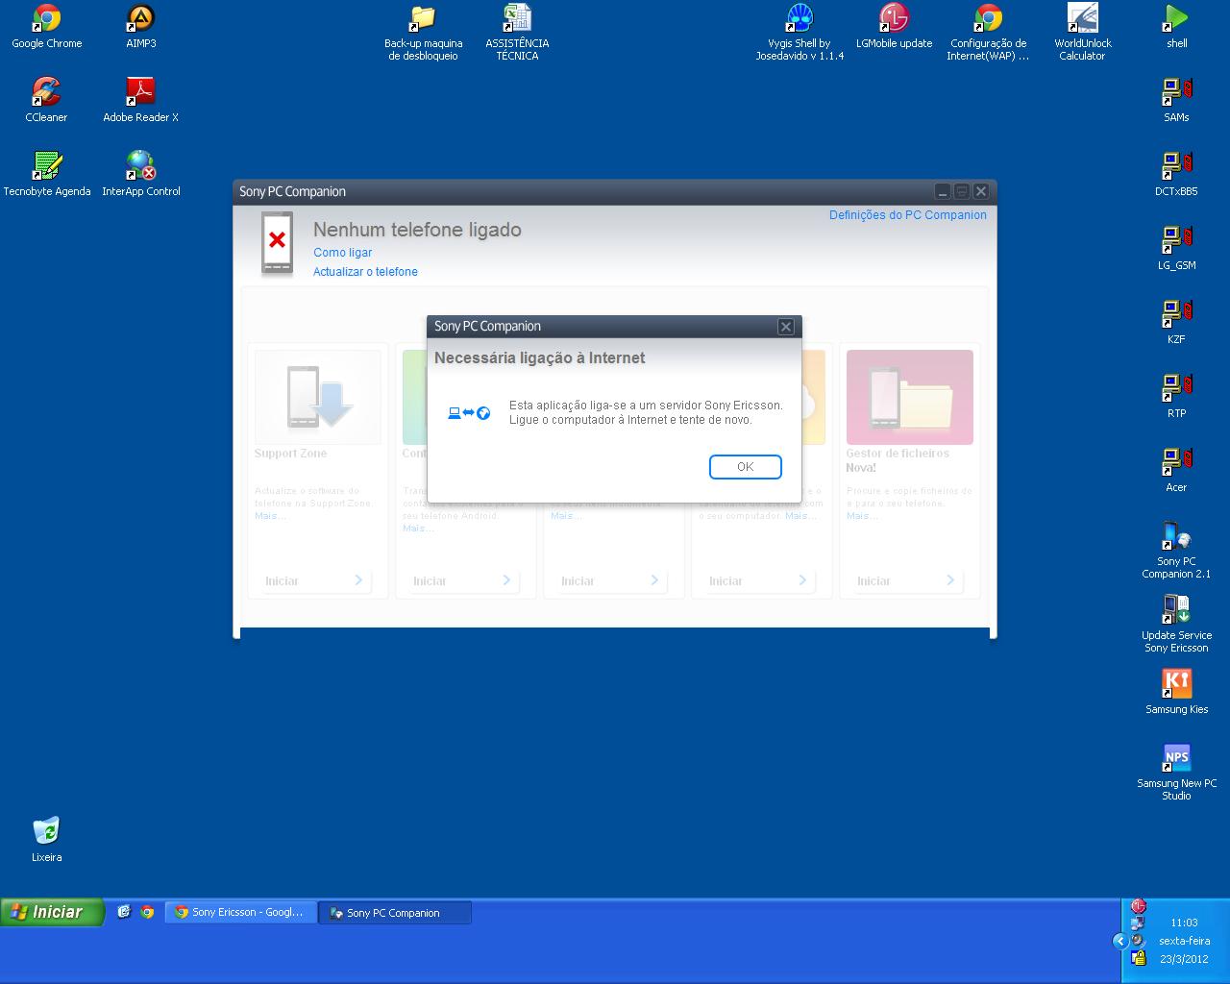Select the LG_GSM desktop shortcut
The width and height of the screenshot is (1230, 984).
pos(1176,248)
